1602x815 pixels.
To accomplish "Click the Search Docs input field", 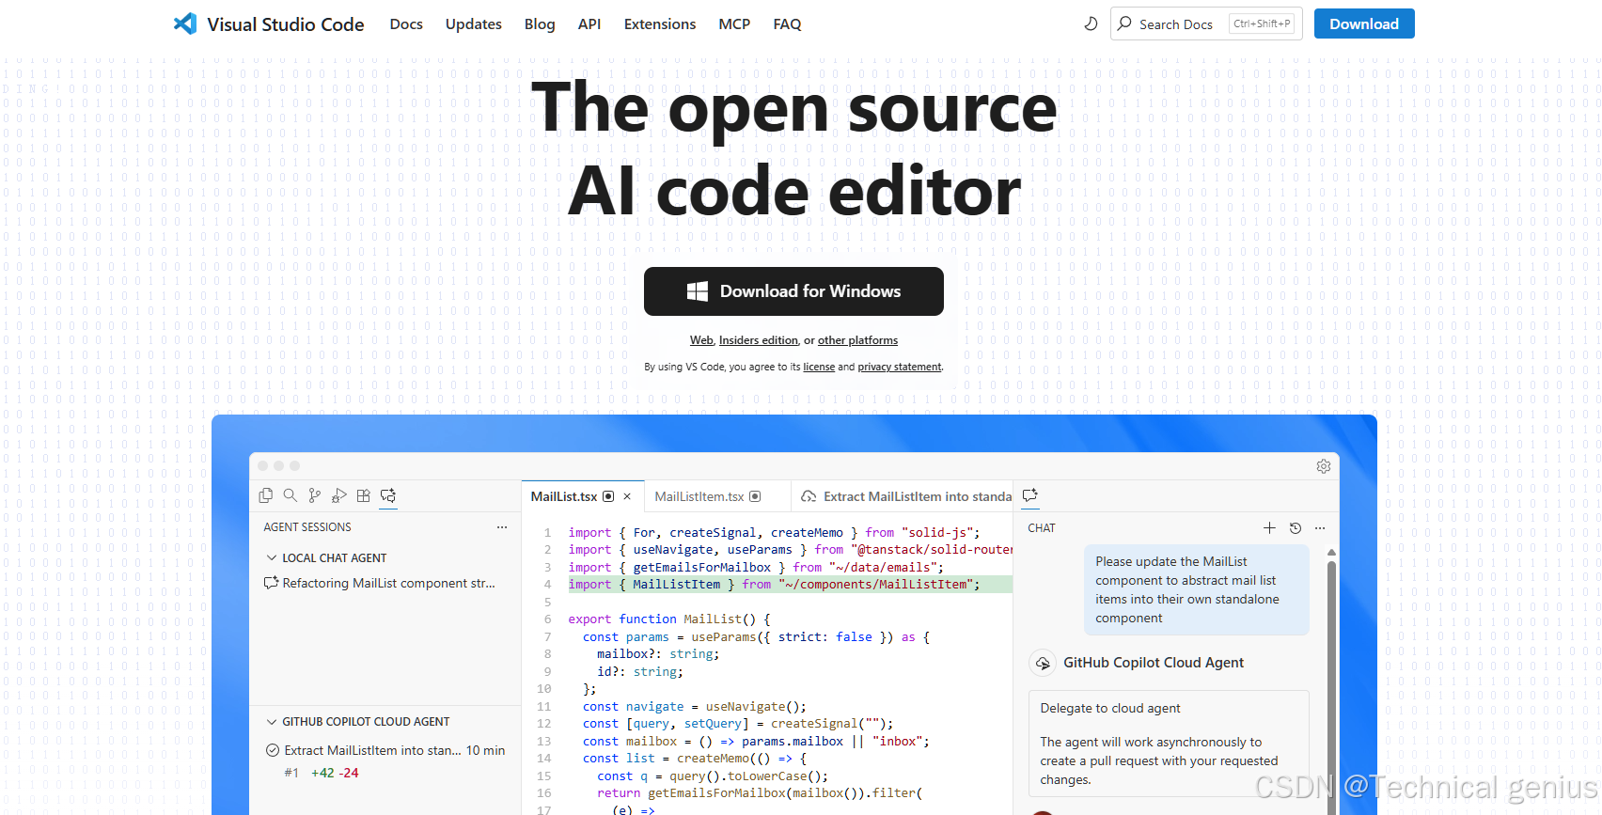I will click(1206, 24).
